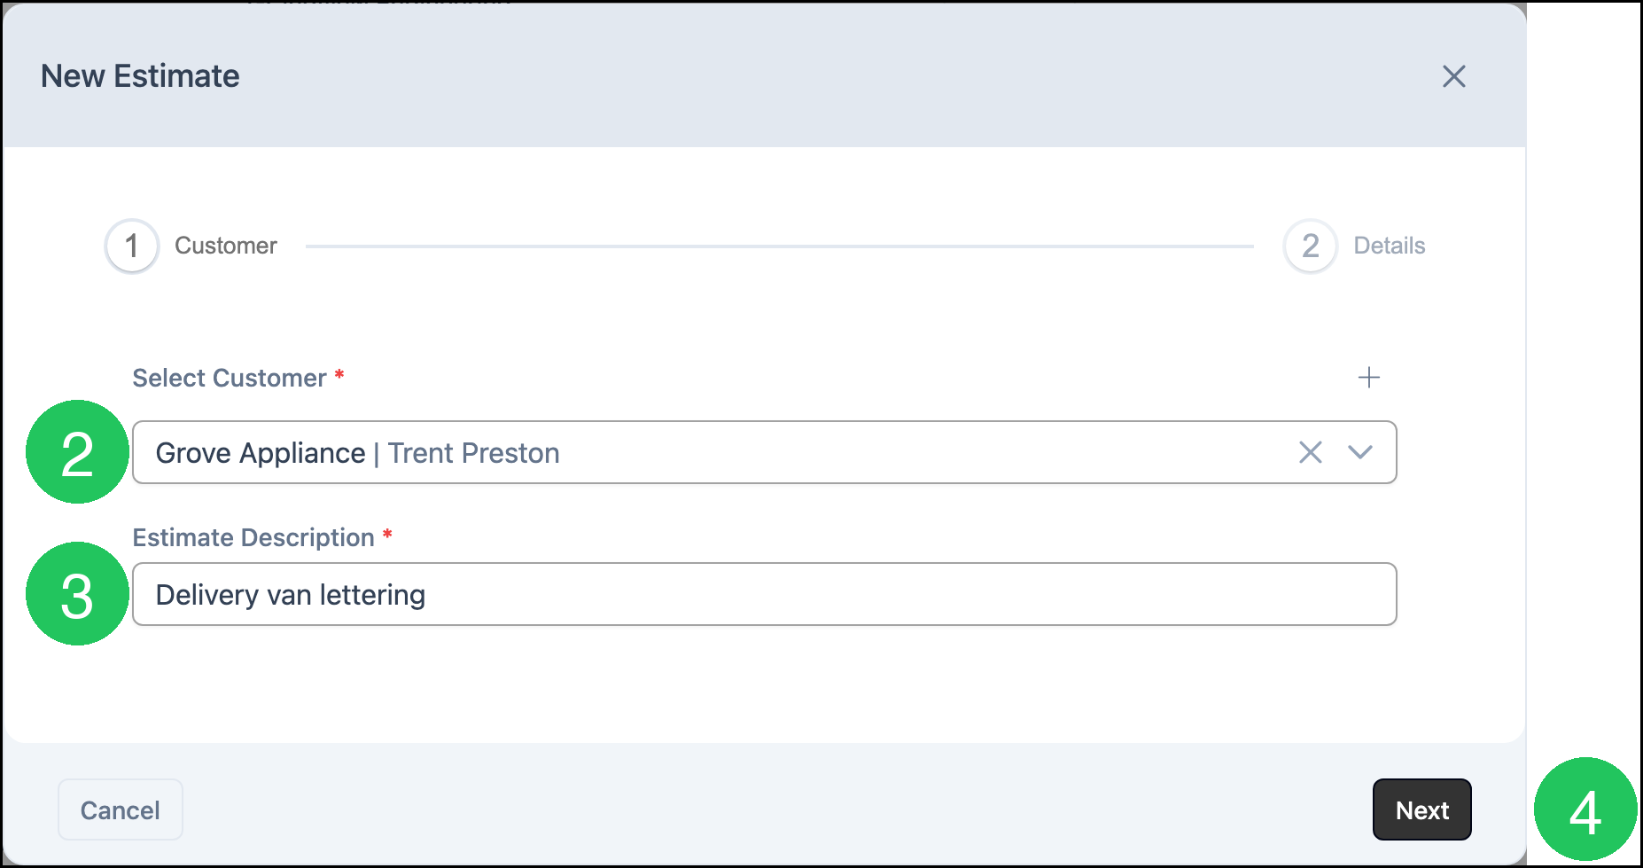The image size is (1643, 868).
Task: Click the Customer step label
Action: [x=226, y=246]
